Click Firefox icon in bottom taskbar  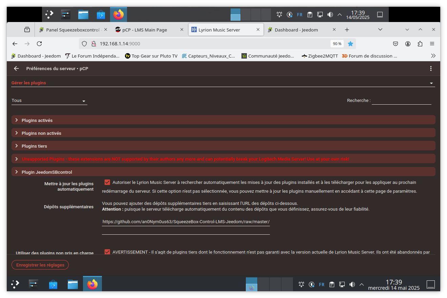pyautogui.click(x=92, y=284)
